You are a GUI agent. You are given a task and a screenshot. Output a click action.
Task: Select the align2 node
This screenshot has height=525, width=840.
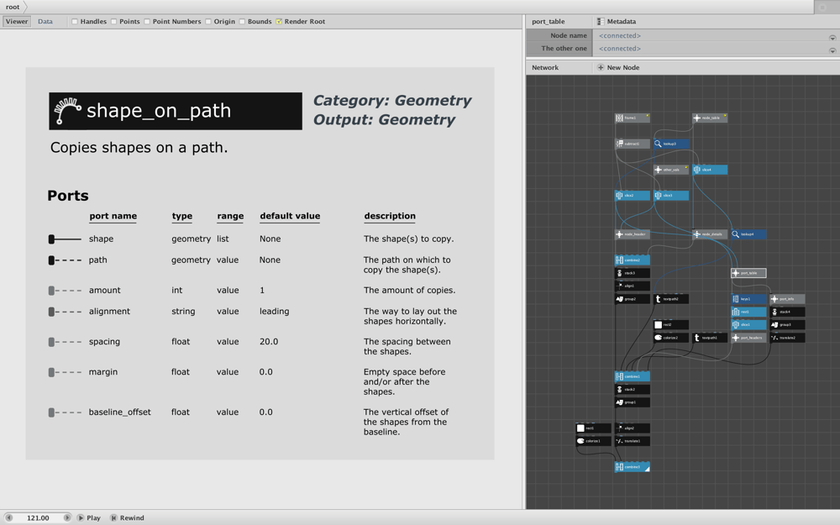633,428
